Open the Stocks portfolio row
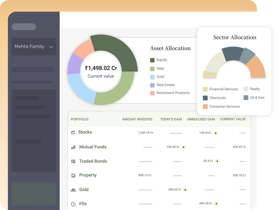 tap(159, 133)
